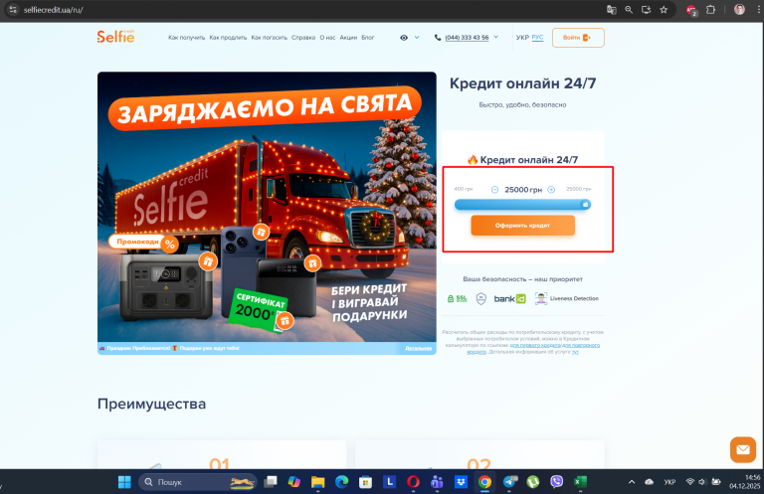Call the (044) 333 43 56 number link
This screenshot has height=494, width=764.
click(467, 38)
